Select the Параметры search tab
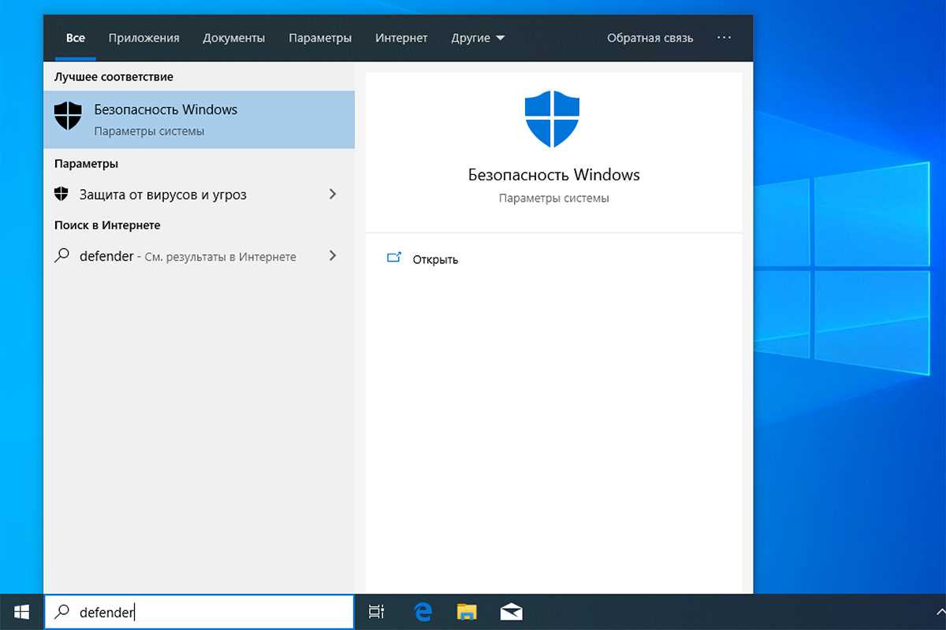Image resolution: width=946 pixels, height=630 pixels. pyautogui.click(x=320, y=38)
